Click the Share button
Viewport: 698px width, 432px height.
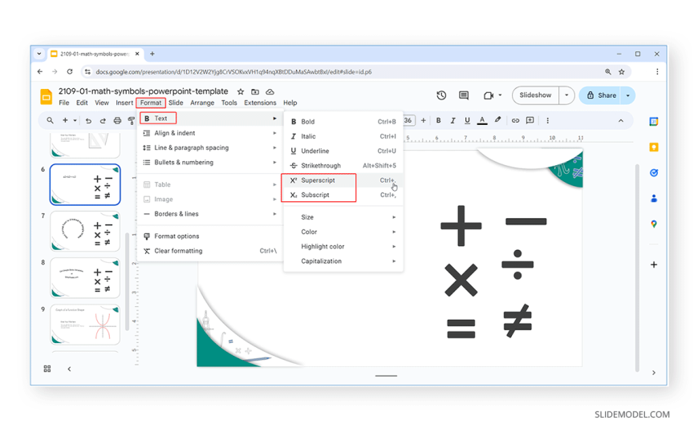pyautogui.click(x=601, y=95)
